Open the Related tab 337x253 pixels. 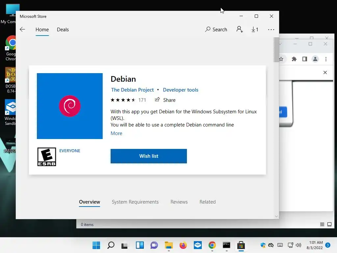tap(208, 202)
